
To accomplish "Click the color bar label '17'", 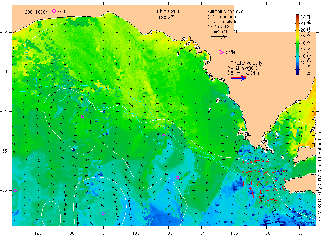I will [303, 50].
